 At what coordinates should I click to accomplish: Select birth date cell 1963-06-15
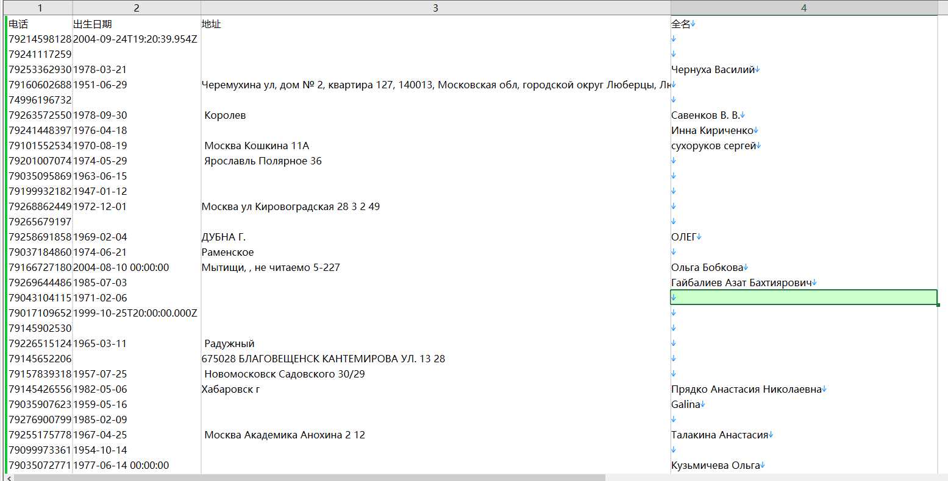(x=137, y=176)
